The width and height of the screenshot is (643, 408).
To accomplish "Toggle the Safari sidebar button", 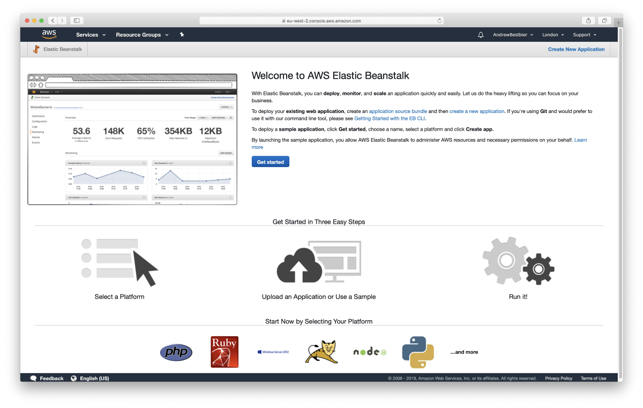I will tap(77, 20).
